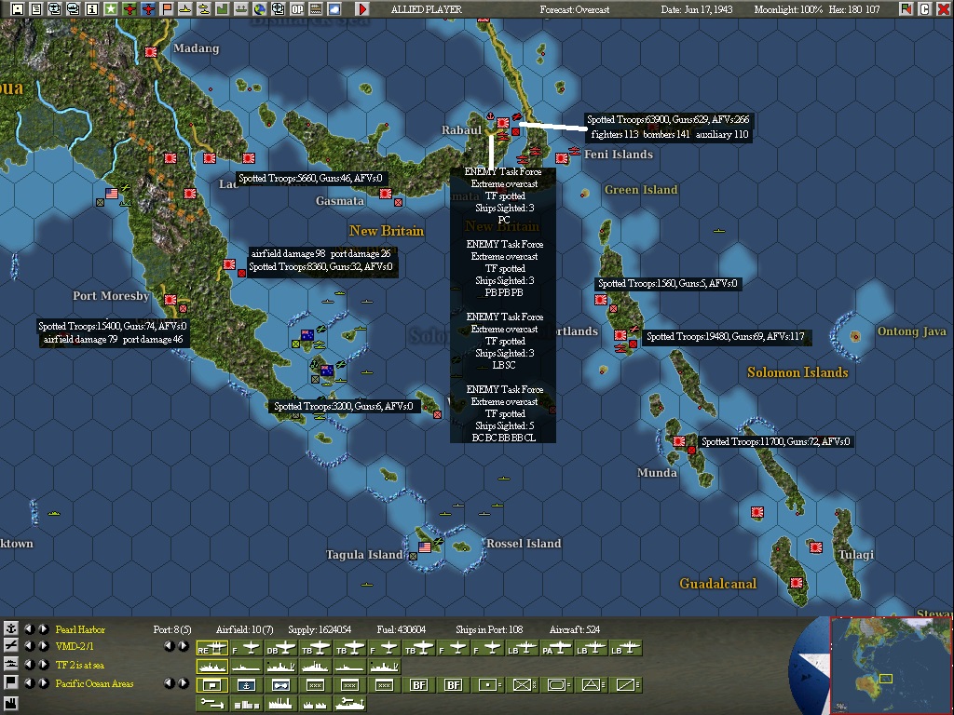
Task: Click the red and green flag icon top right
Action: 906,9
